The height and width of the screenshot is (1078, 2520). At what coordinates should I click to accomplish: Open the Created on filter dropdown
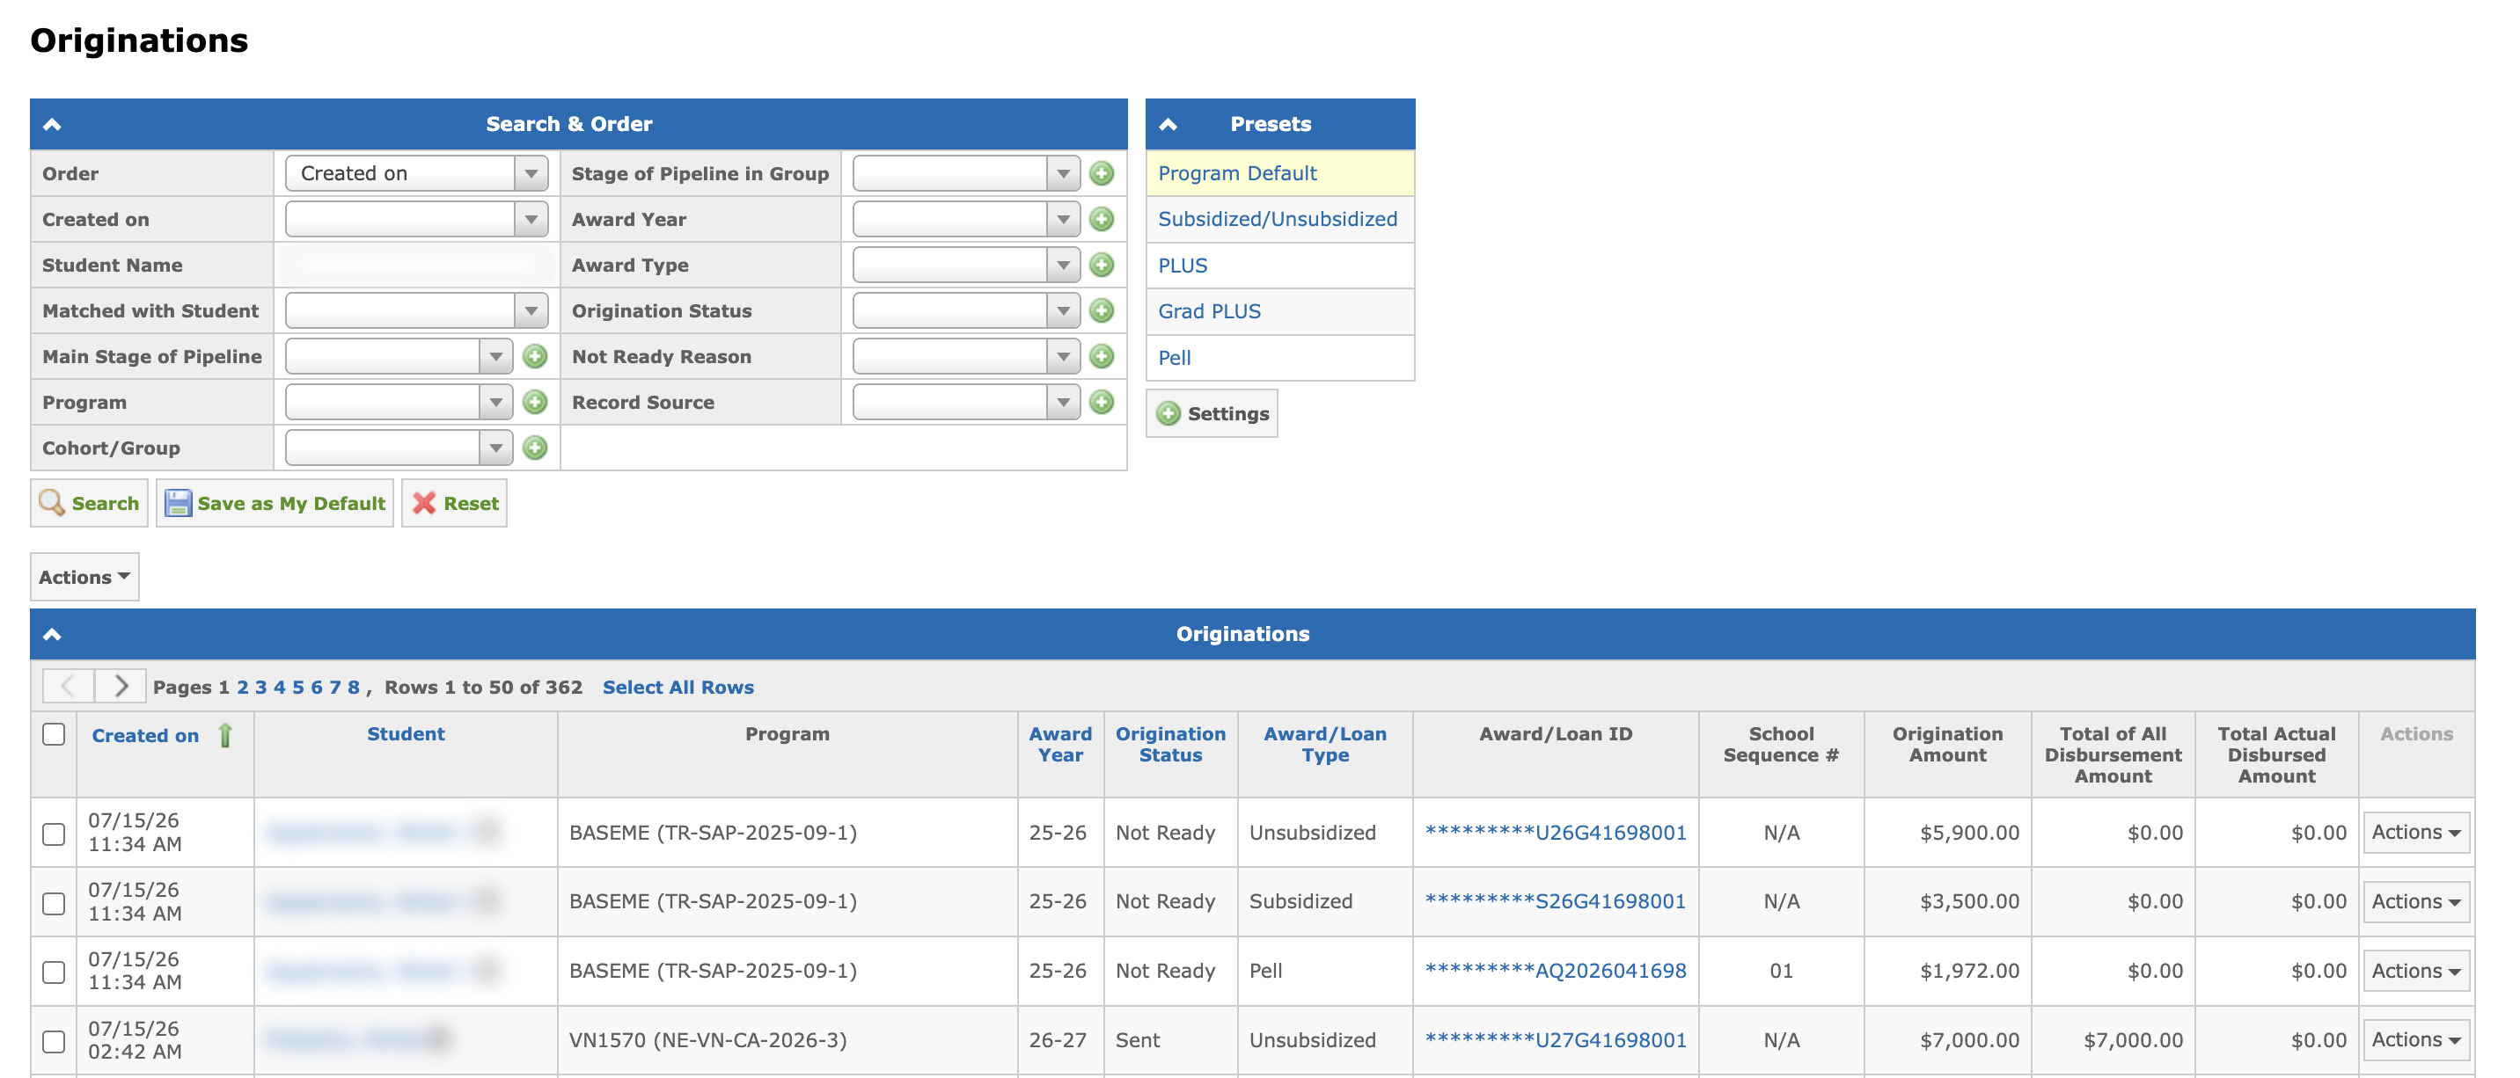pyautogui.click(x=416, y=219)
